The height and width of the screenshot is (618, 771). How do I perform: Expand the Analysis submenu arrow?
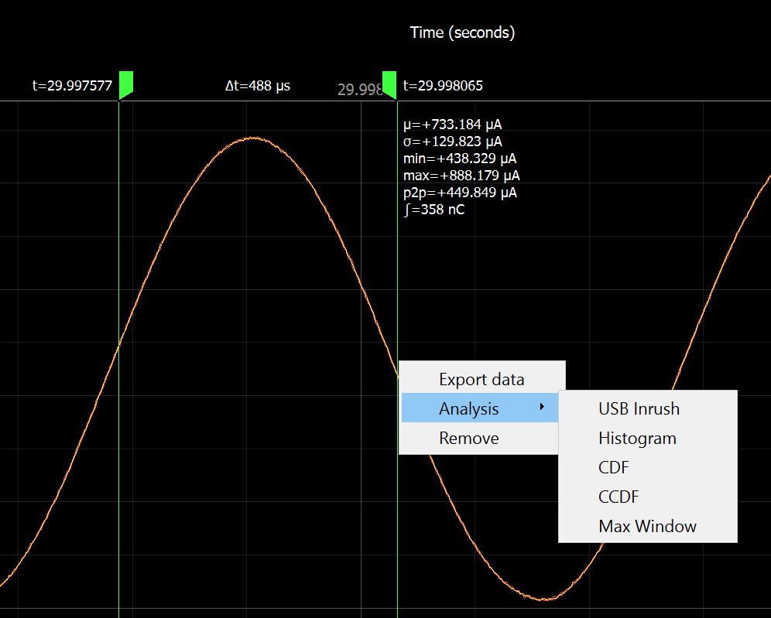tap(542, 407)
